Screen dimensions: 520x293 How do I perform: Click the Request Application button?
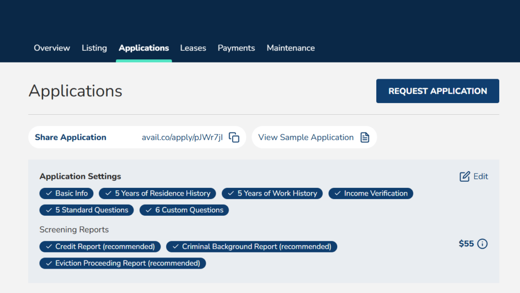[x=437, y=91]
